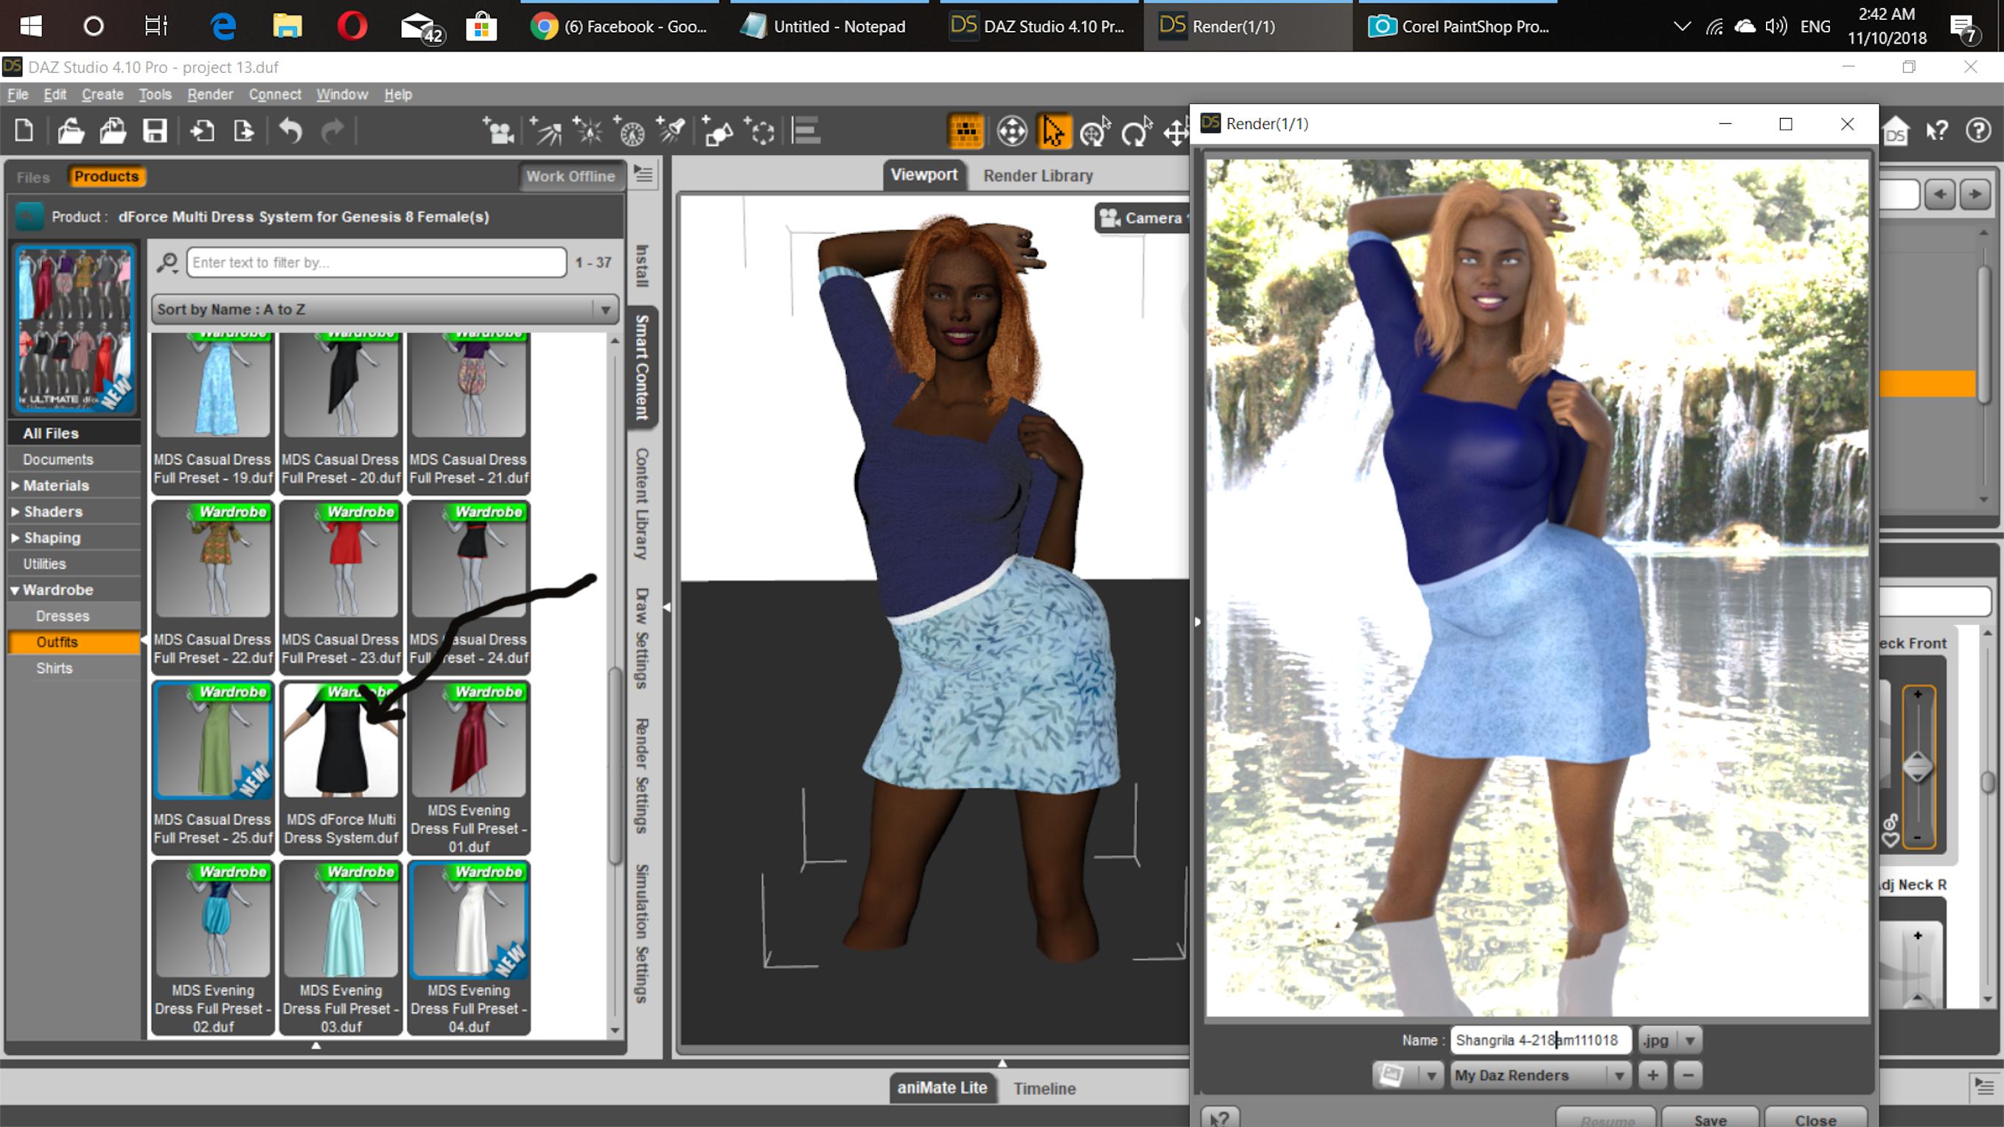Click the New scene document icon
Screen dimensions: 2004x1127
pyautogui.click(x=24, y=131)
